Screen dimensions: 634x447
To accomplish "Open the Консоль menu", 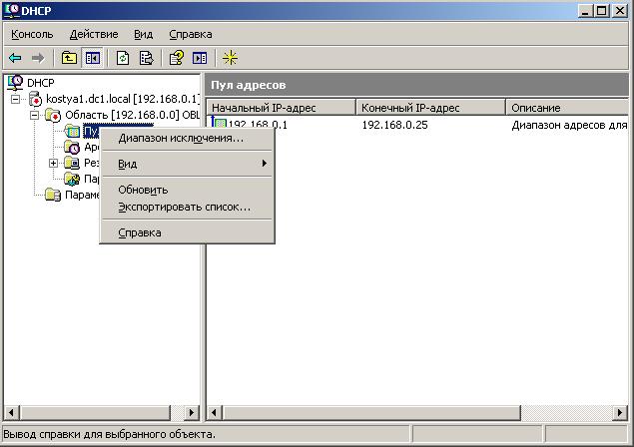I will pyautogui.click(x=32, y=34).
